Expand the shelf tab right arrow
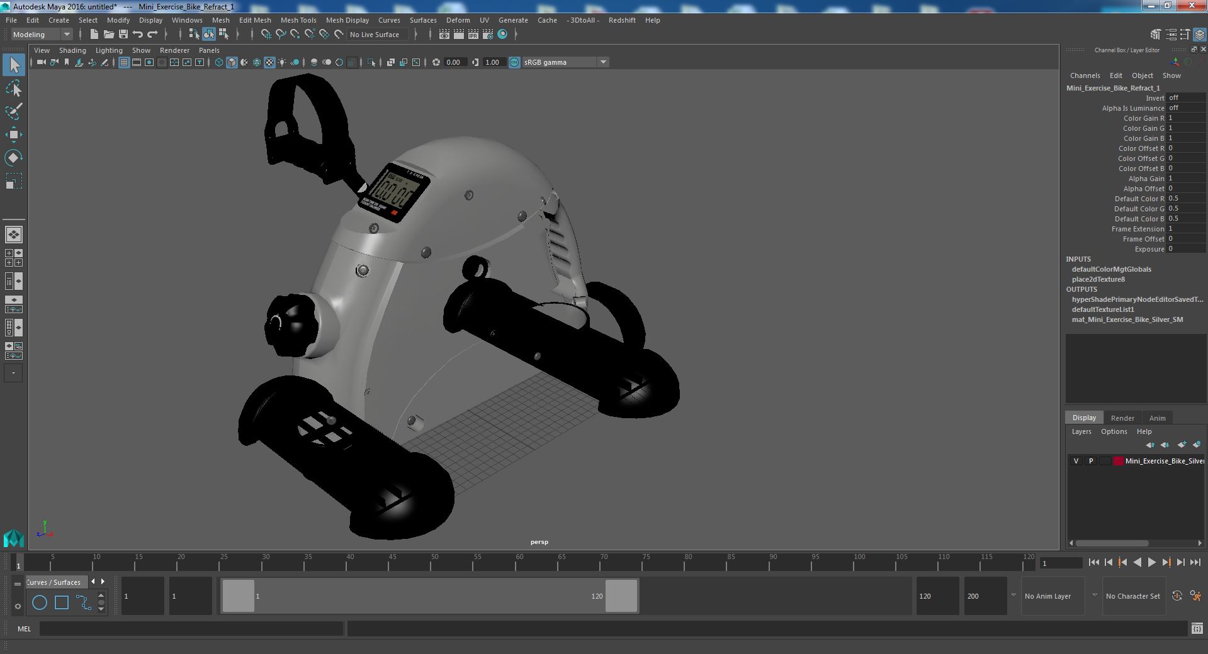Image resolution: width=1208 pixels, height=654 pixels. [103, 582]
